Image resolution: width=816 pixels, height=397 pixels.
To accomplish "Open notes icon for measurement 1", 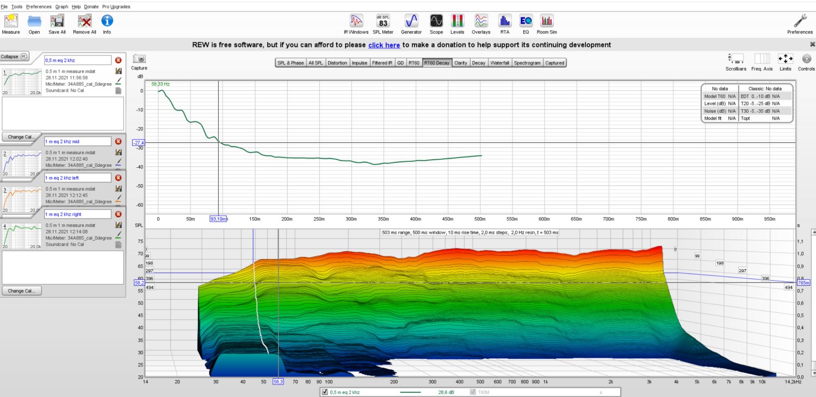I will [118, 91].
